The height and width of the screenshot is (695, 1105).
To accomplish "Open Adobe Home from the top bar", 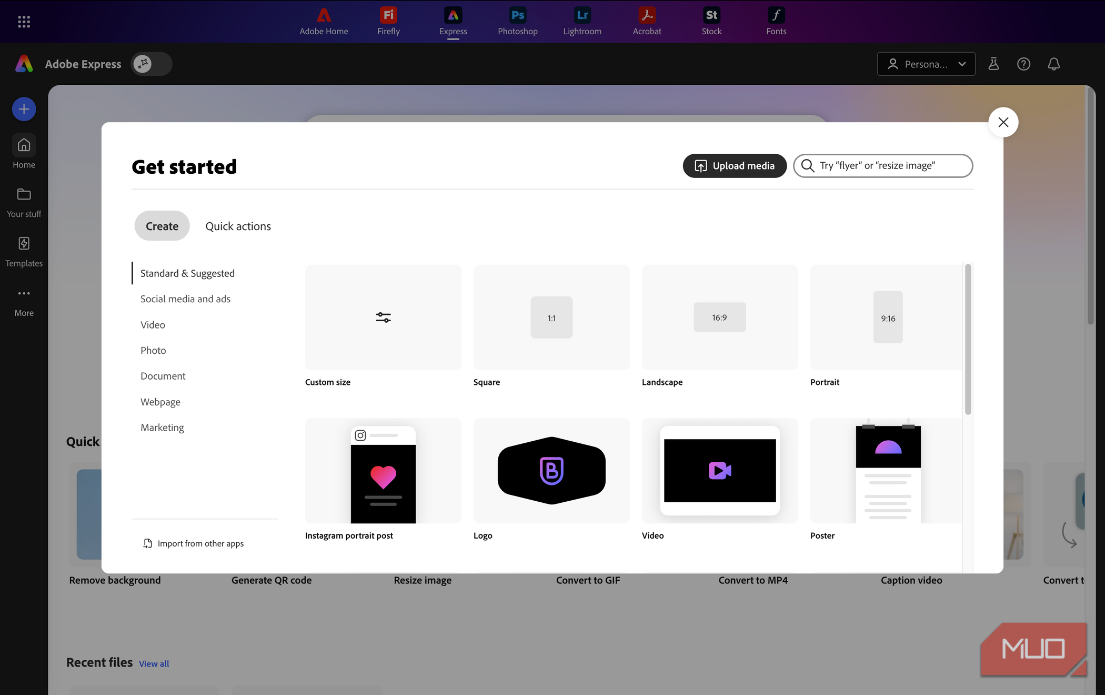I will pyautogui.click(x=324, y=22).
